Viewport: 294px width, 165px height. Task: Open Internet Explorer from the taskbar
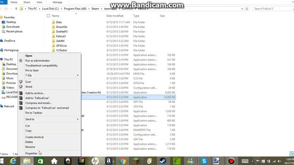click(x=13, y=161)
